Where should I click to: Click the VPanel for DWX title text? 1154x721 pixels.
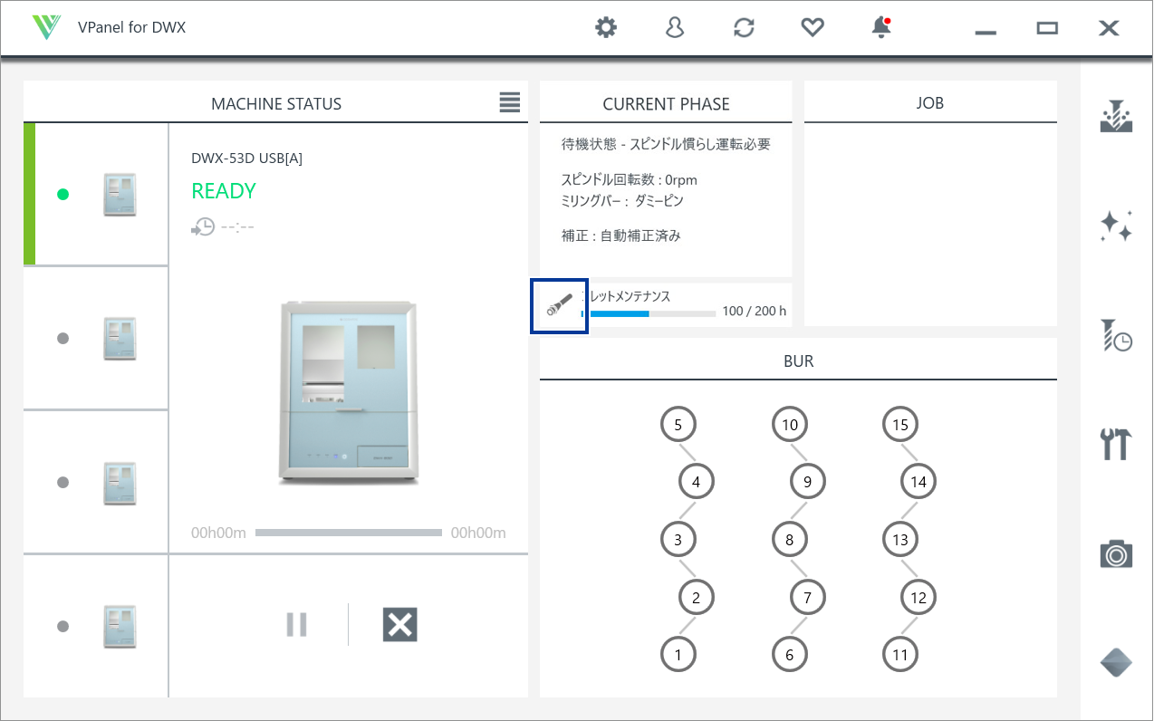(132, 28)
